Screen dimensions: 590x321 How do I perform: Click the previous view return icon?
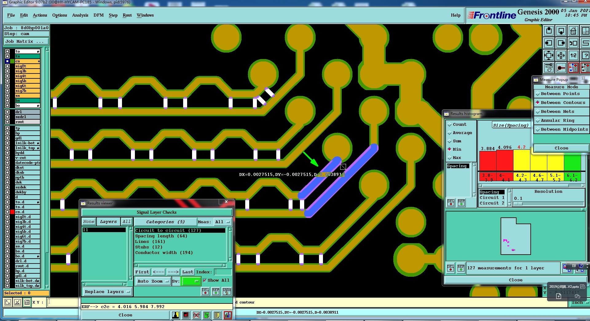pyautogui.click(x=573, y=43)
